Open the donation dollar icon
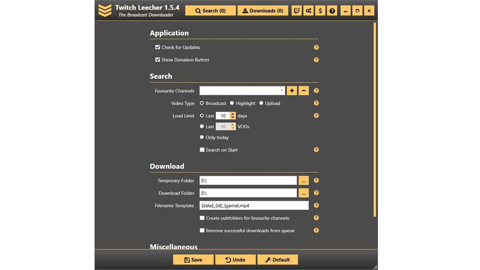480x270 pixels. 320,10
